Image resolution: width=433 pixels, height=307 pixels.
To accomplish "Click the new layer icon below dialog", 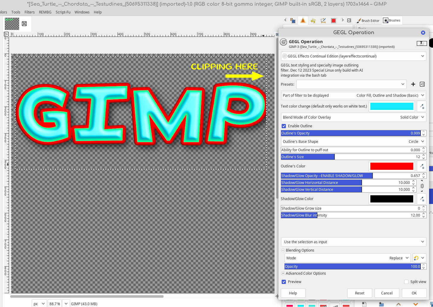I will [x=364, y=304].
